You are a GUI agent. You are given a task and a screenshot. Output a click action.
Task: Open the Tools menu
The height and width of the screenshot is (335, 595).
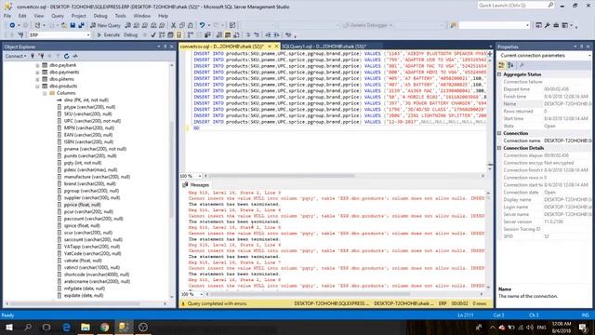tap(120, 16)
